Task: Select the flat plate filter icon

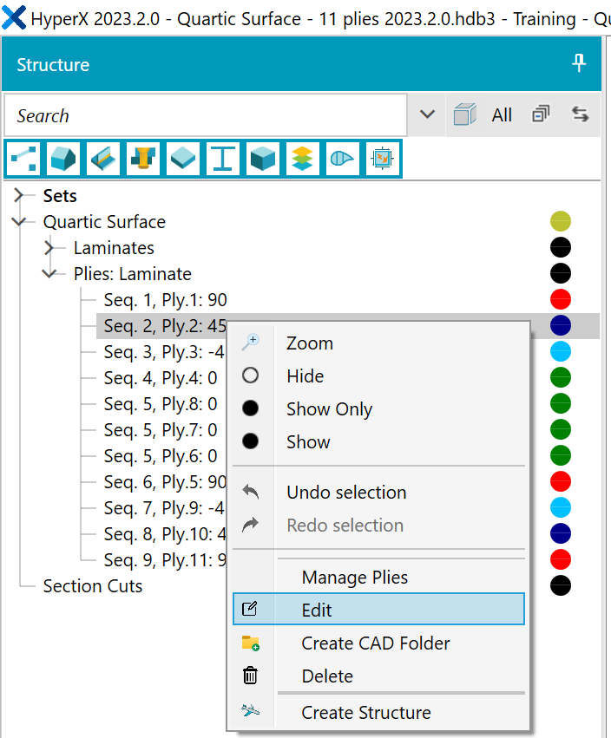Action: point(183,158)
